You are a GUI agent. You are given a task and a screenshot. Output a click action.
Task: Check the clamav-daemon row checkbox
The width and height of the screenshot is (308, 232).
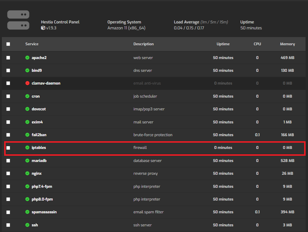click(8, 83)
